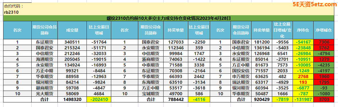338x107 pixels.
Task: Select the 成交量 column header
Action: pyautogui.click(x=72, y=30)
